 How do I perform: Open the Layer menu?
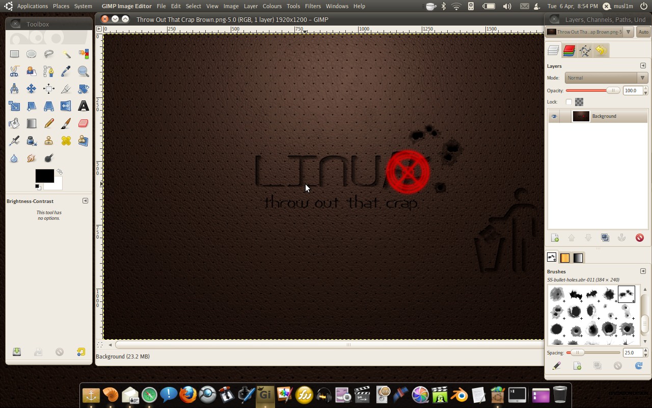point(251,6)
